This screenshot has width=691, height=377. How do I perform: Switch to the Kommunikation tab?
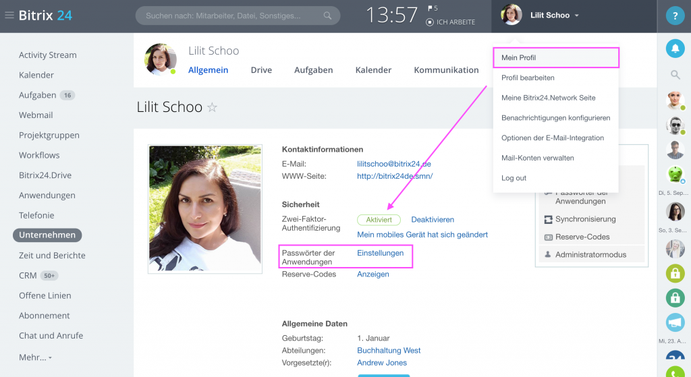[446, 70]
